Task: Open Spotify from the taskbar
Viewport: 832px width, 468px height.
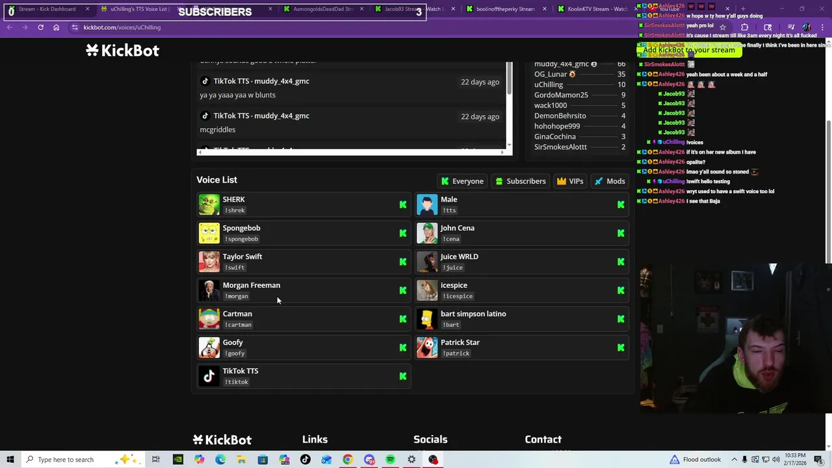Action: click(390, 460)
